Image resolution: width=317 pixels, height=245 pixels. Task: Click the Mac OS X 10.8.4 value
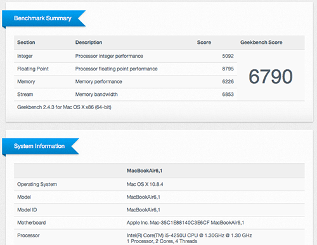(145, 185)
